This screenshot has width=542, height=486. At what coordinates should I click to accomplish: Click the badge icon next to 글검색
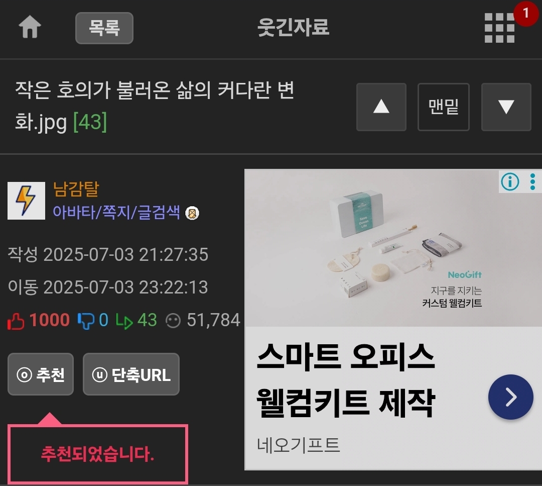192,213
